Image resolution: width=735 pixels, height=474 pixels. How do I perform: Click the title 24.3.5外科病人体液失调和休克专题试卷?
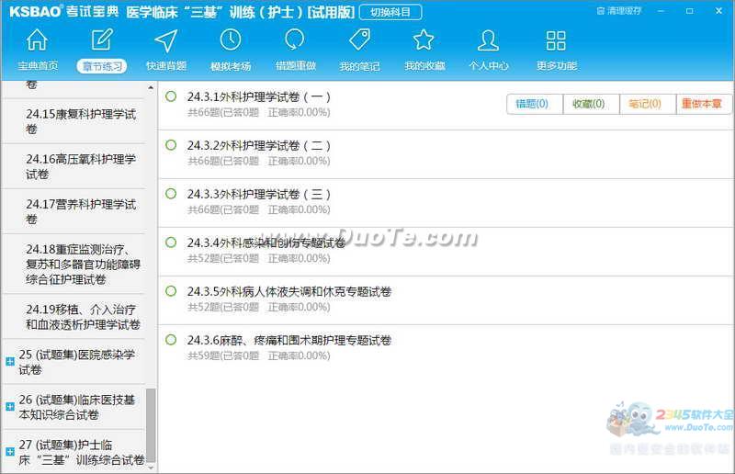[x=289, y=291]
